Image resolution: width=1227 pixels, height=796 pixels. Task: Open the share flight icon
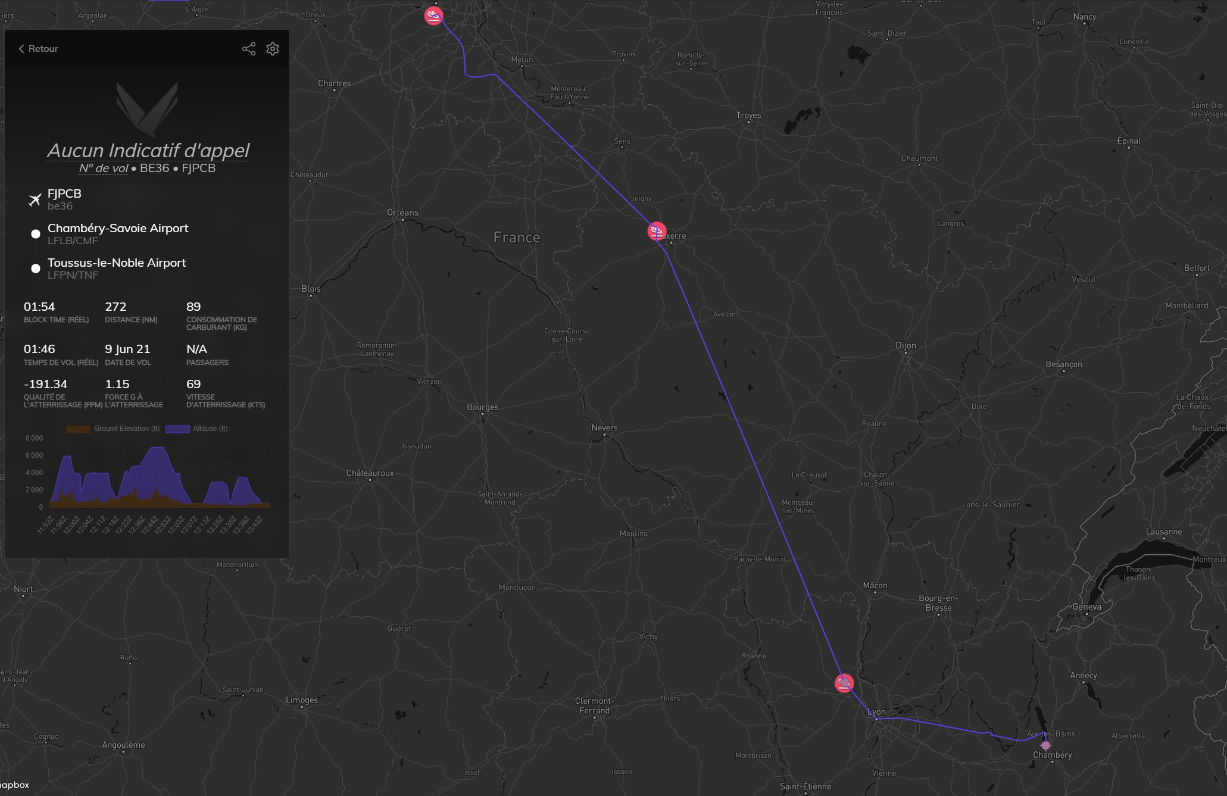249,49
